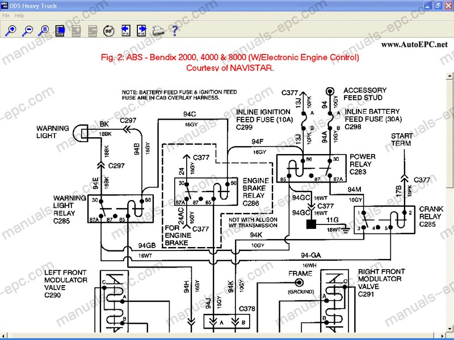
Task: Click the '94-GA' wire label
Action: coord(310,256)
